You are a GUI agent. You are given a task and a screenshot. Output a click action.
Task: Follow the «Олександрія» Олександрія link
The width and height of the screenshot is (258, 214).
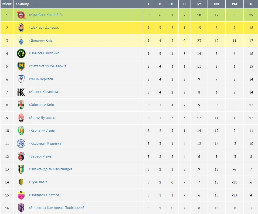tap(50, 169)
